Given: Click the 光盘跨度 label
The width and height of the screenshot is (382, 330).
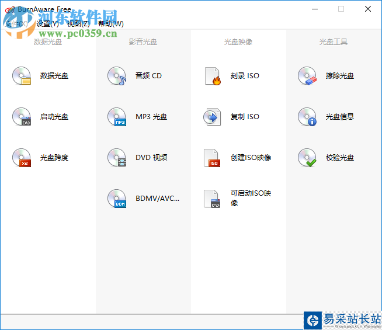Looking at the screenshot, I should point(54,158).
